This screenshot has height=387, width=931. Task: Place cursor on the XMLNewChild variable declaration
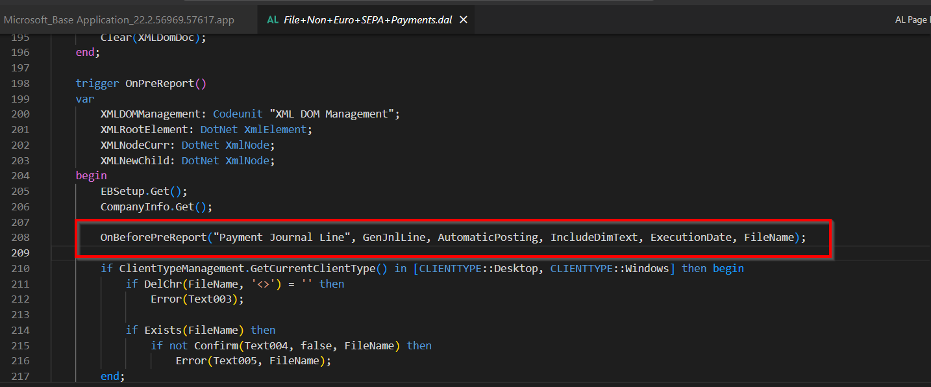coord(133,160)
